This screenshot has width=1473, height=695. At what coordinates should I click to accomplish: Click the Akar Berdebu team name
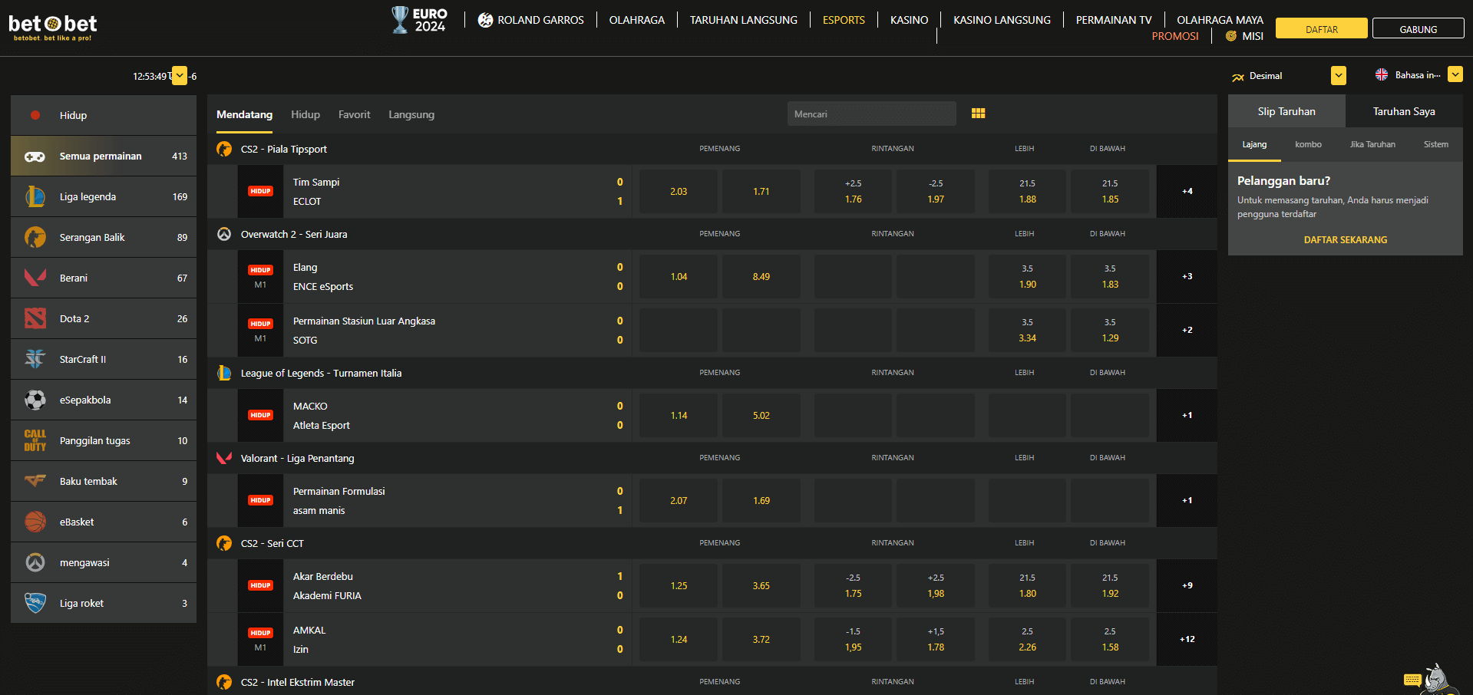point(323,576)
